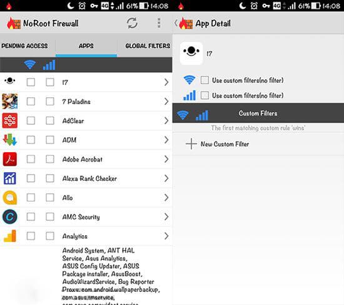Switch to the Global Filters tab
Image resolution: width=344 pixels, height=305 pixels.
148,46
